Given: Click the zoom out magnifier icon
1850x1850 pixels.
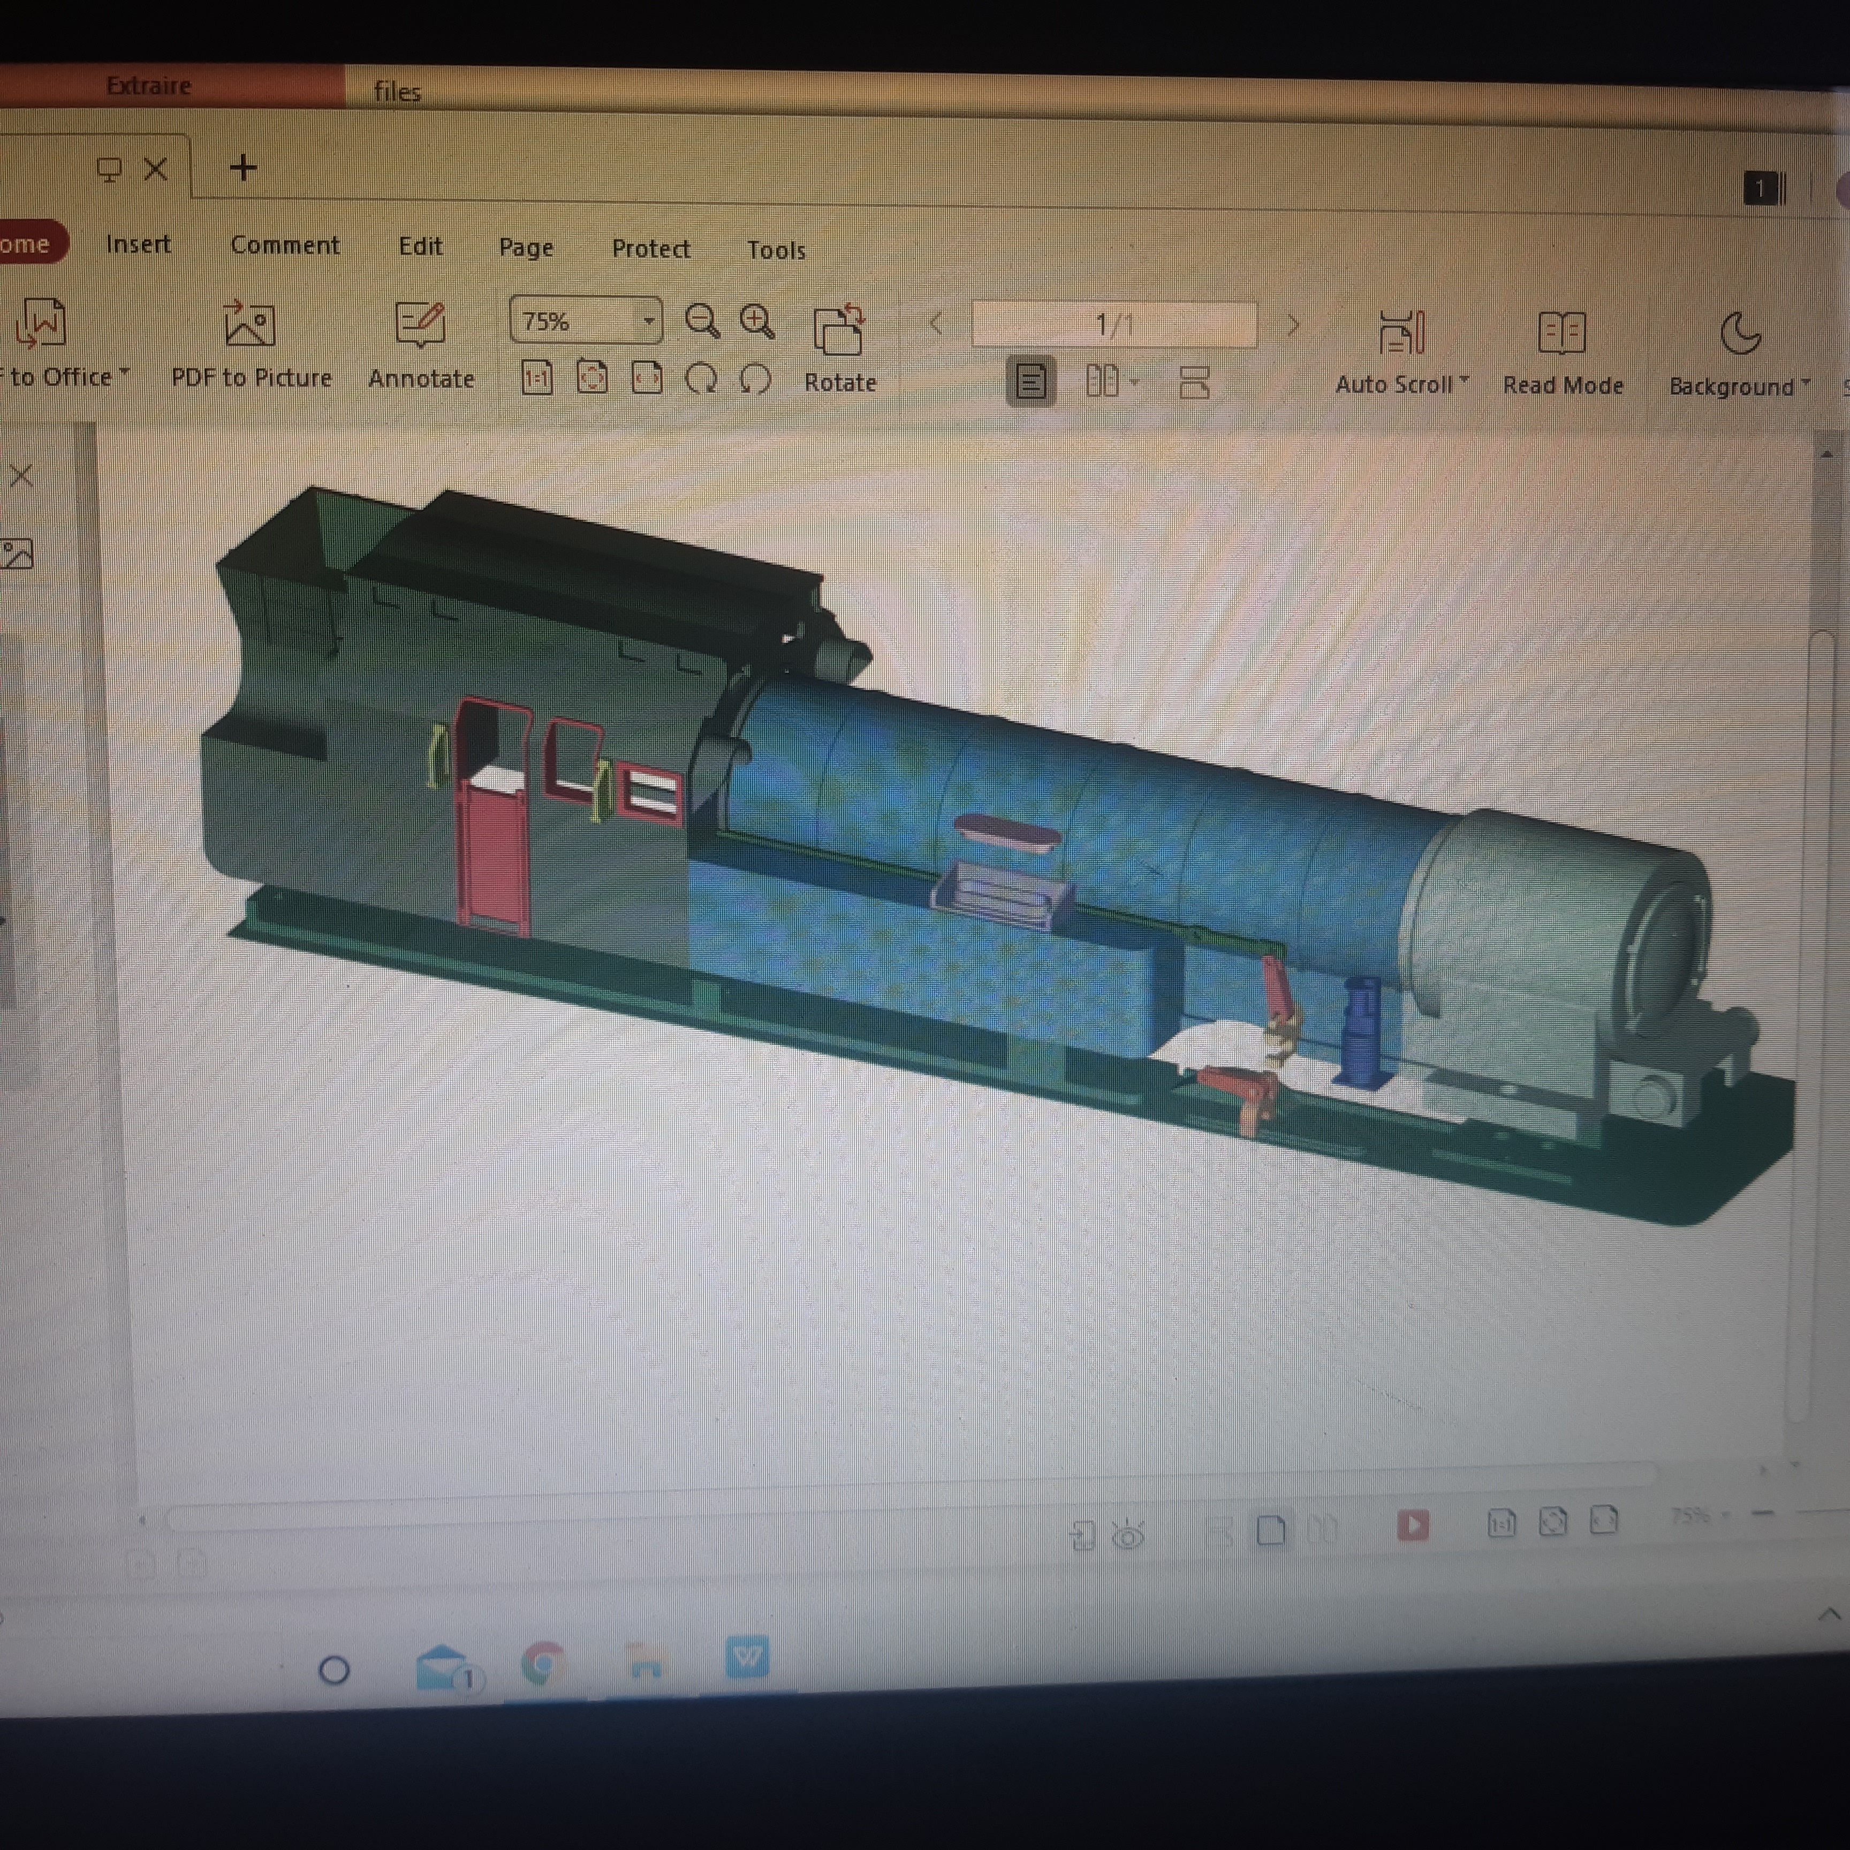Looking at the screenshot, I should [702, 322].
